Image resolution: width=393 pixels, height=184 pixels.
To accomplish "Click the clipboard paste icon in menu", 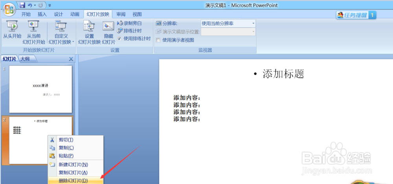I will pyautogui.click(x=52, y=156).
